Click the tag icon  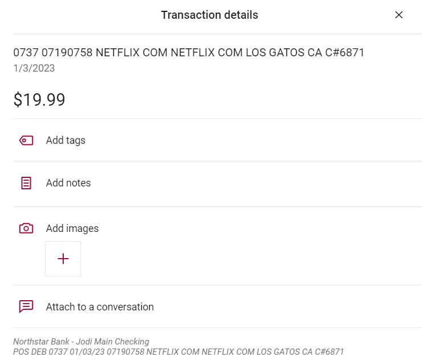26,140
